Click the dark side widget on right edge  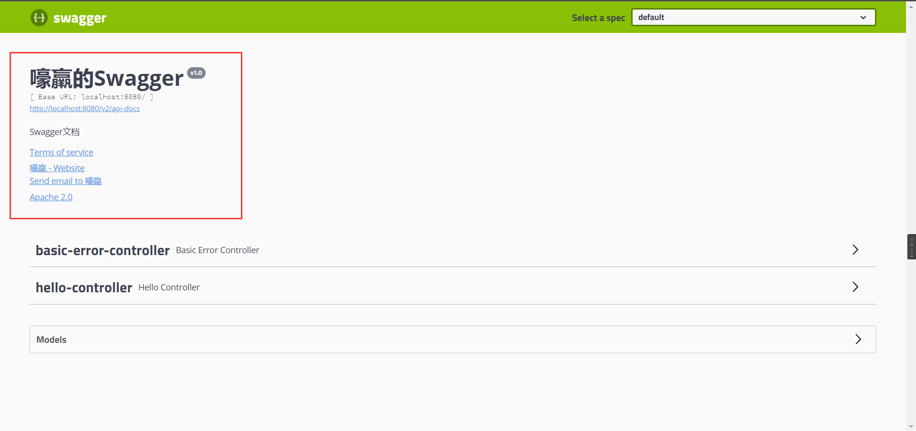click(912, 246)
